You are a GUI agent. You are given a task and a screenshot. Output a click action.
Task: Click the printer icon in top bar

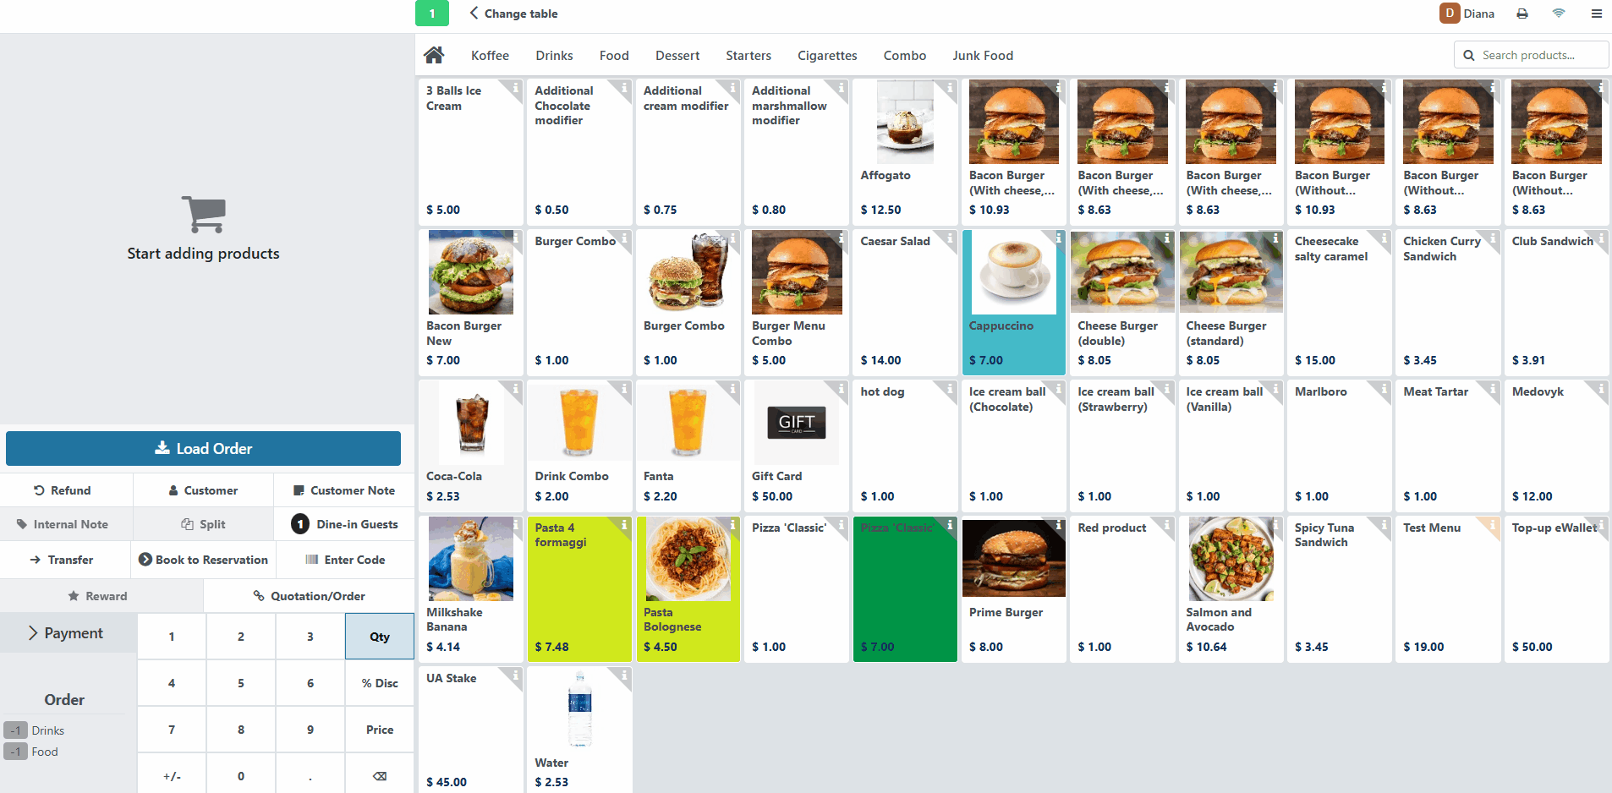[x=1522, y=14]
